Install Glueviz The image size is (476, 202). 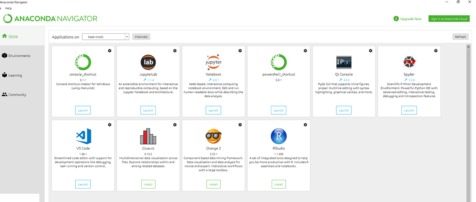click(148, 184)
